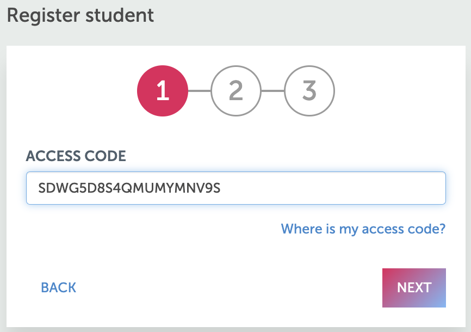Screen dimensions: 471x332
Task: Click the red step 1 circle
Action: 163,91
